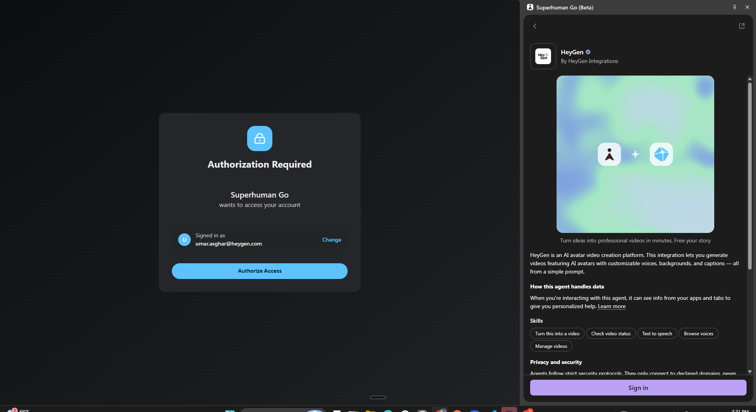Click the Superhuman icon inside the image

[609, 154]
